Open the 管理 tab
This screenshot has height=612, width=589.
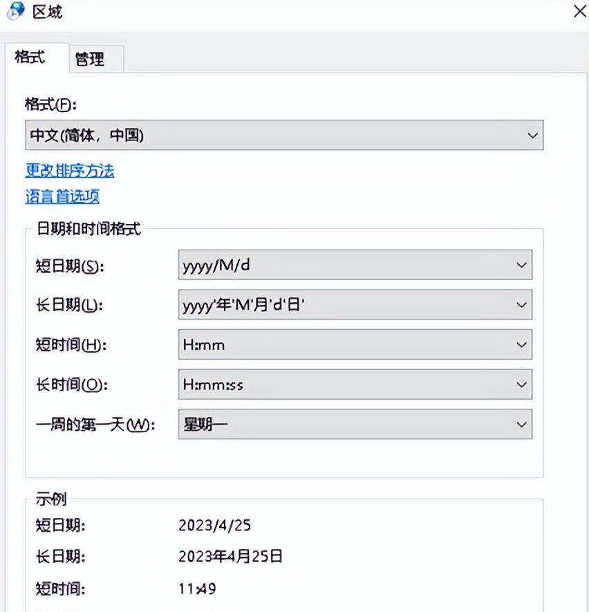(90, 60)
